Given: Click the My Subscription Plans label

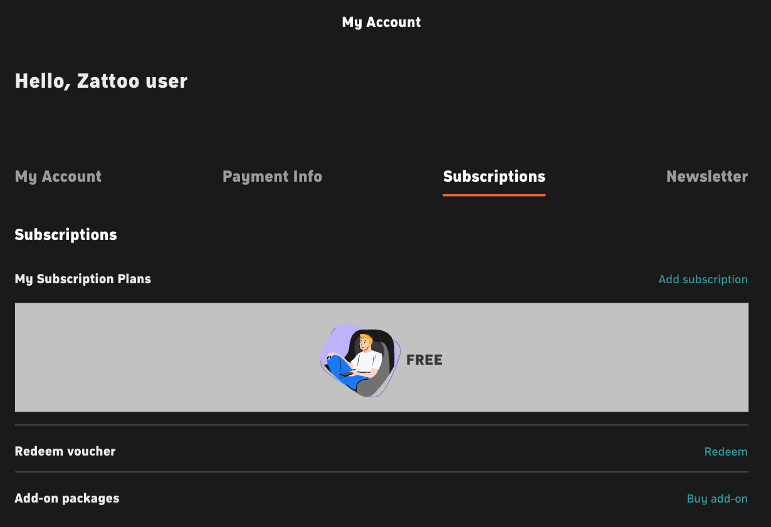Looking at the screenshot, I should [x=83, y=279].
